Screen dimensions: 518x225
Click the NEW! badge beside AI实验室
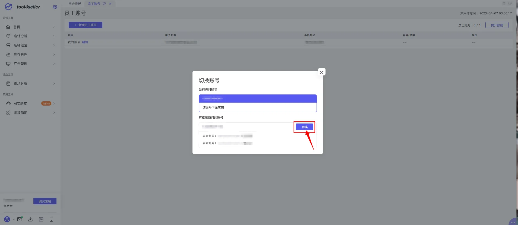point(46,103)
